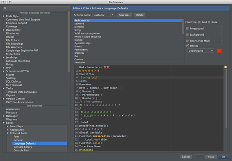
Task: Open File Watchers settings
Action: pos(14,47)
